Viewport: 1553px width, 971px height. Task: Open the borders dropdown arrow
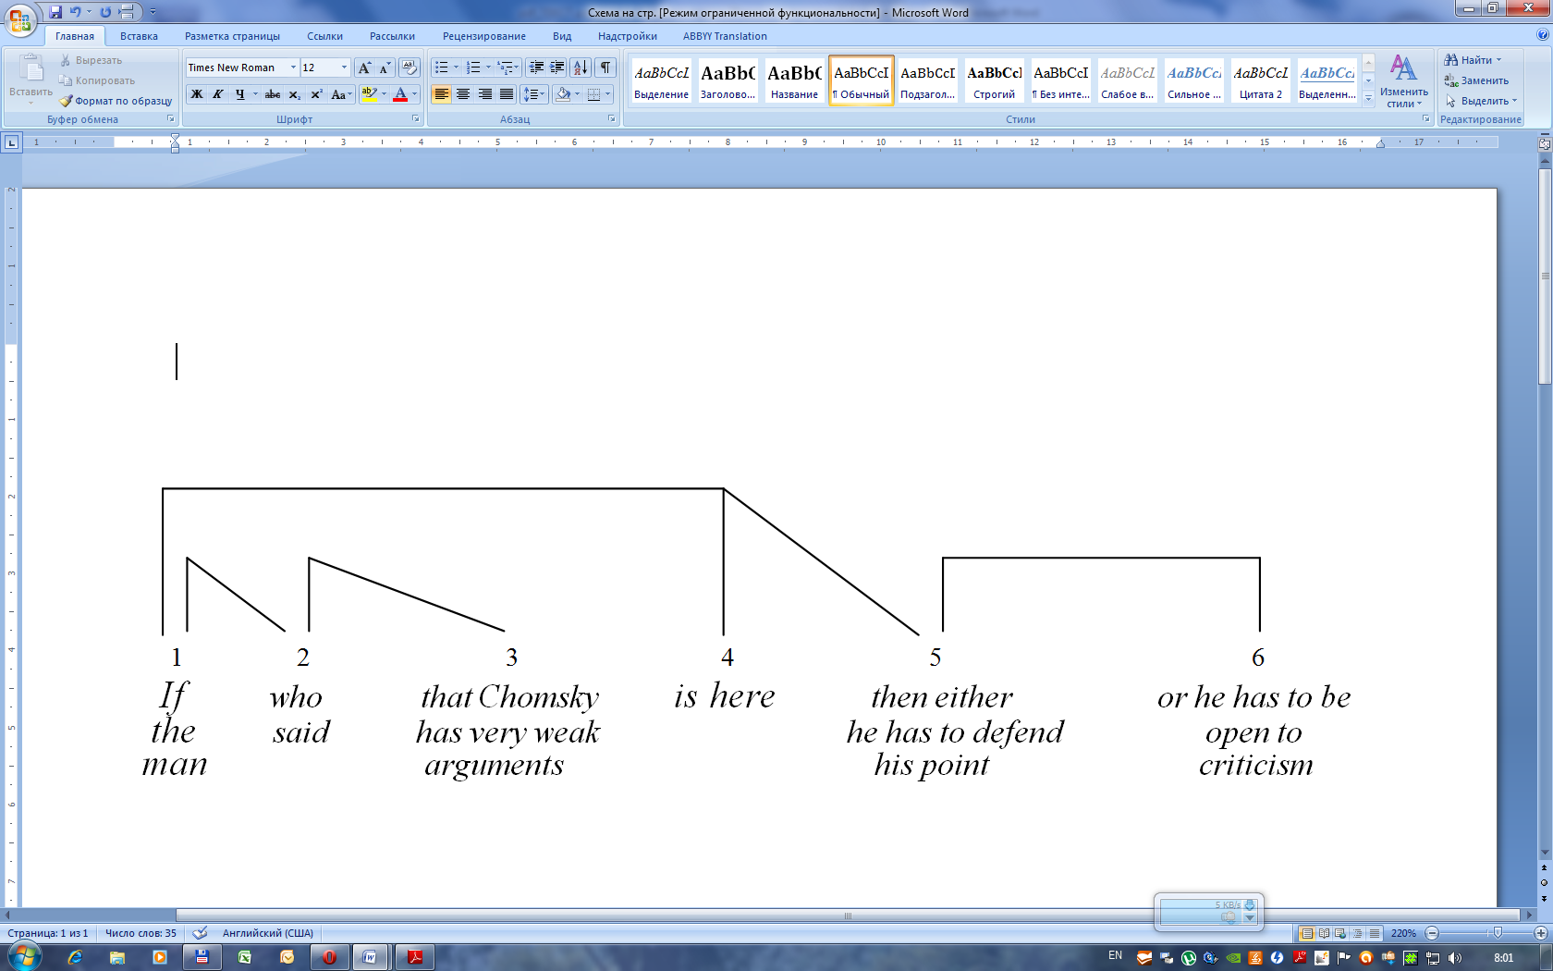pyautogui.click(x=607, y=94)
